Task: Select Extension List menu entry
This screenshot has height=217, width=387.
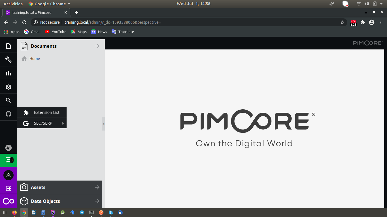Action: click(x=42, y=112)
